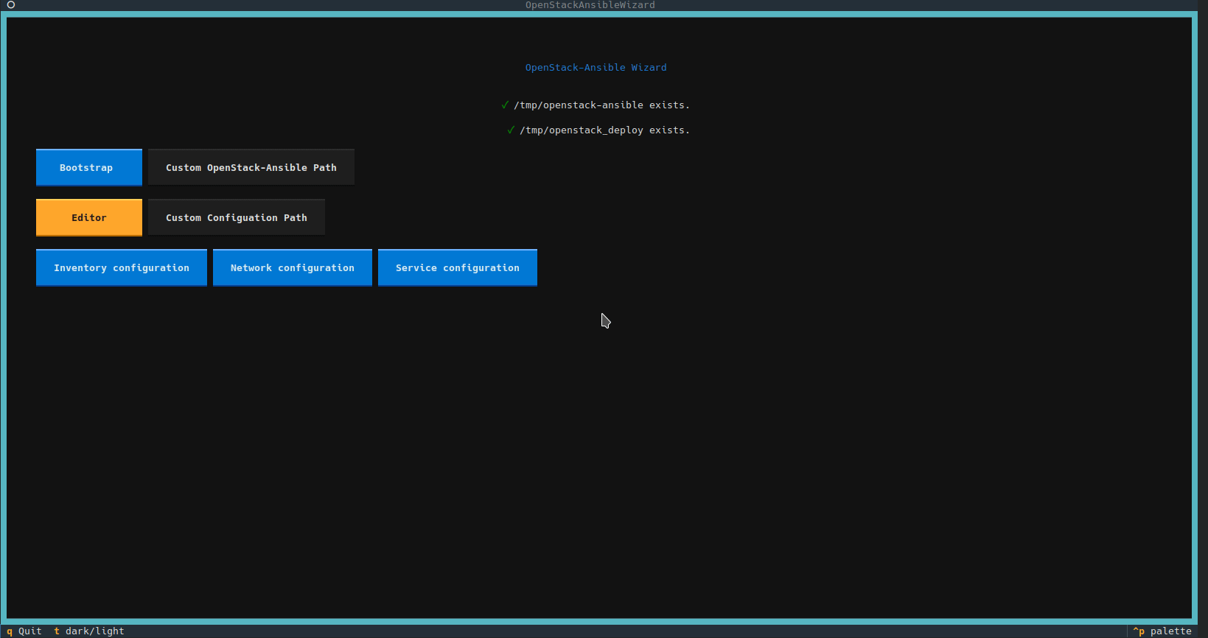Image resolution: width=1208 pixels, height=638 pixels.
Task: Click the Quit label in the footer
Action: pyautogui.click(x=30, y=631)
